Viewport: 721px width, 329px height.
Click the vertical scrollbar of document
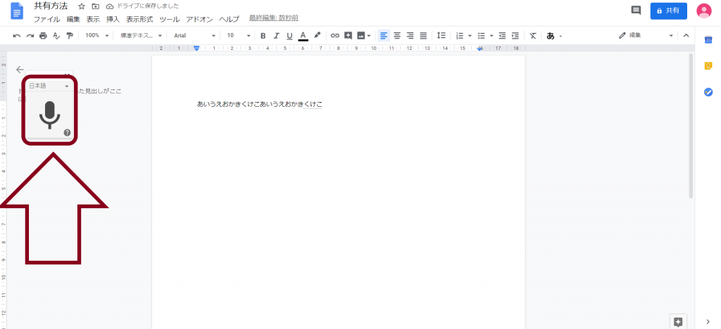[691, 126]
